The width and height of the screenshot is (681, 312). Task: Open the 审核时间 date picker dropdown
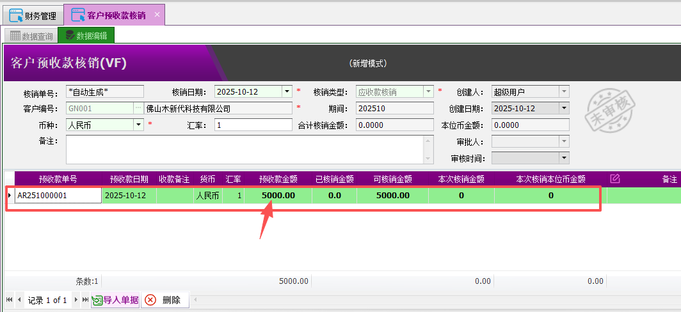pyautogui.click(x=564, y=158)
